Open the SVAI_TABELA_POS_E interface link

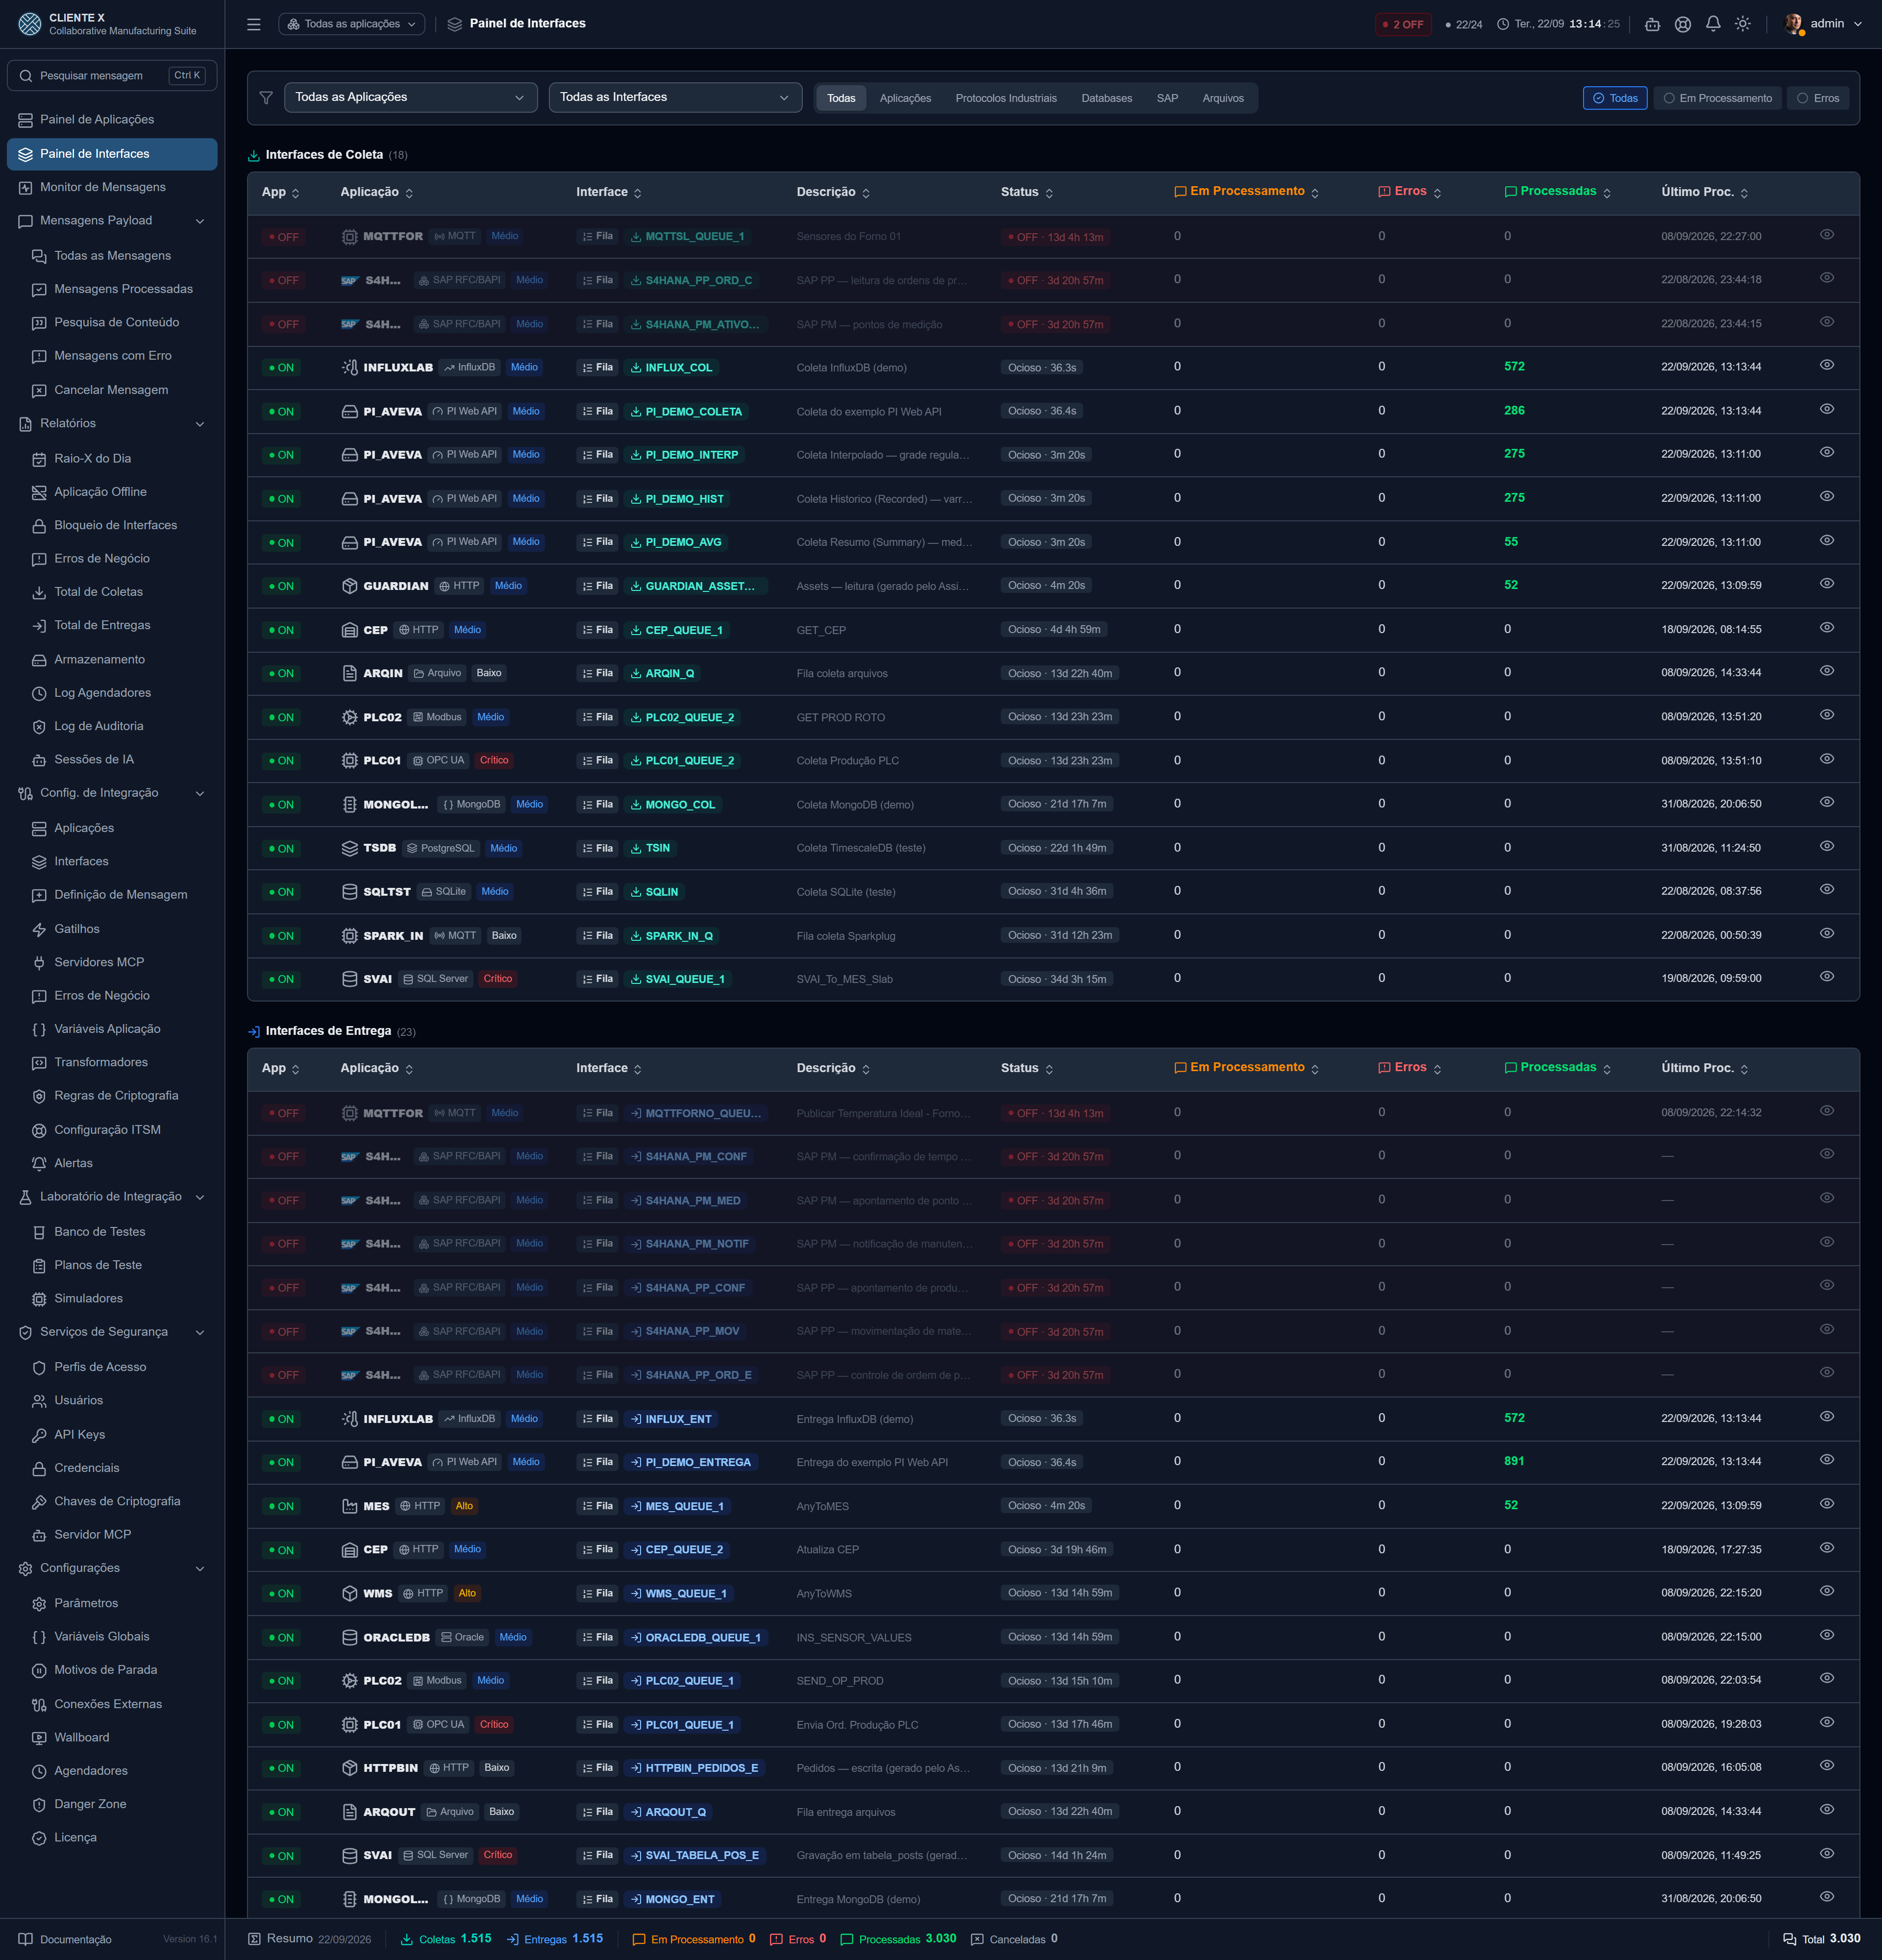tap(695, 1855)
